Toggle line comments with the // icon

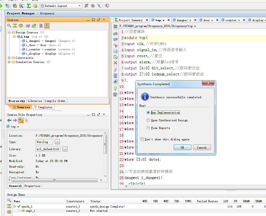(x=115, y=70)
